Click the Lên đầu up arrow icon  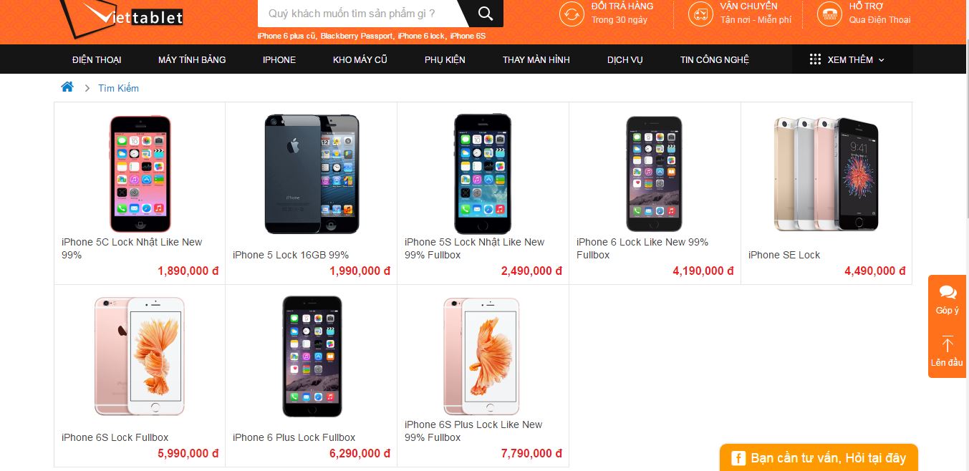pyautogui.click(x=948, y=344)
